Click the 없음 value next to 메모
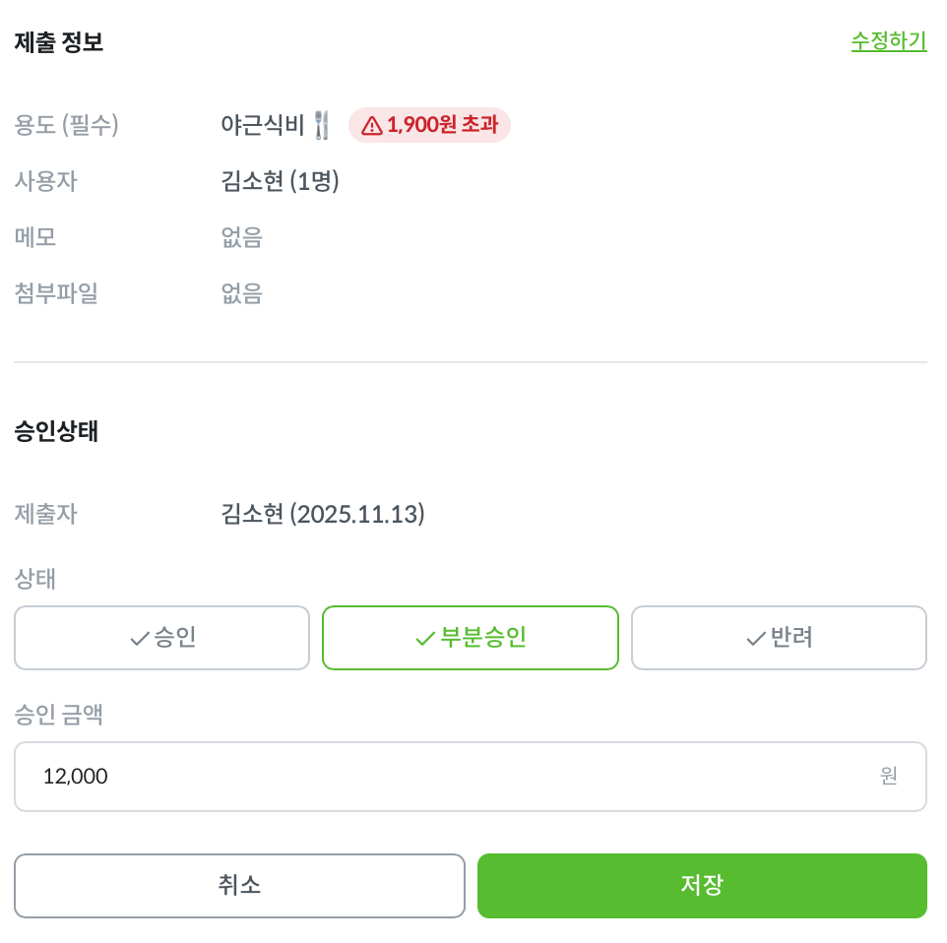Image resolution: width=947 pixels, height=943 pixels. point(242,237)
